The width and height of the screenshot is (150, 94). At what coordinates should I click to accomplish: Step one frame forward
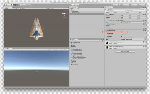point(78,5)
